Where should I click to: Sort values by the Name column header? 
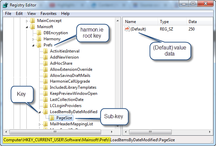tap(140, 22)
